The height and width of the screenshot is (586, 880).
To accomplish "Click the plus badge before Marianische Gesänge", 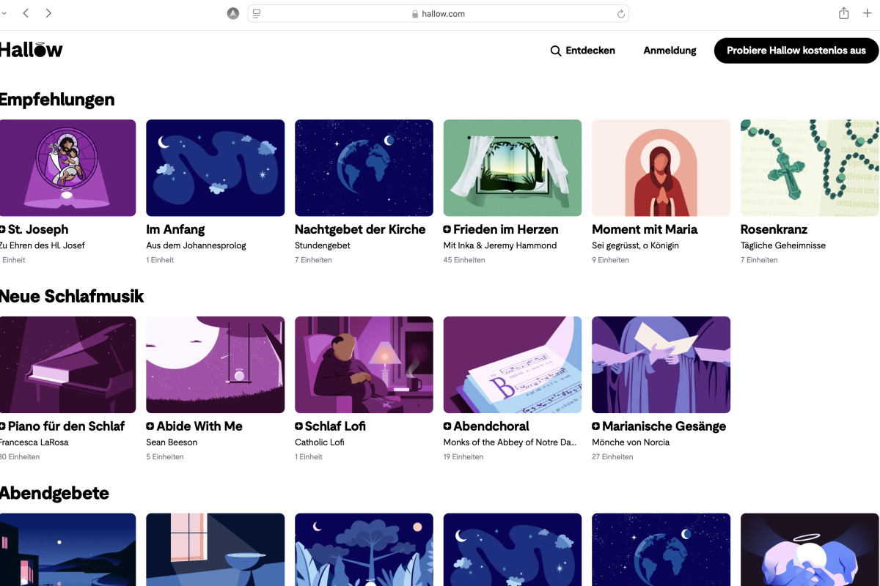I will tap(596, 426).
